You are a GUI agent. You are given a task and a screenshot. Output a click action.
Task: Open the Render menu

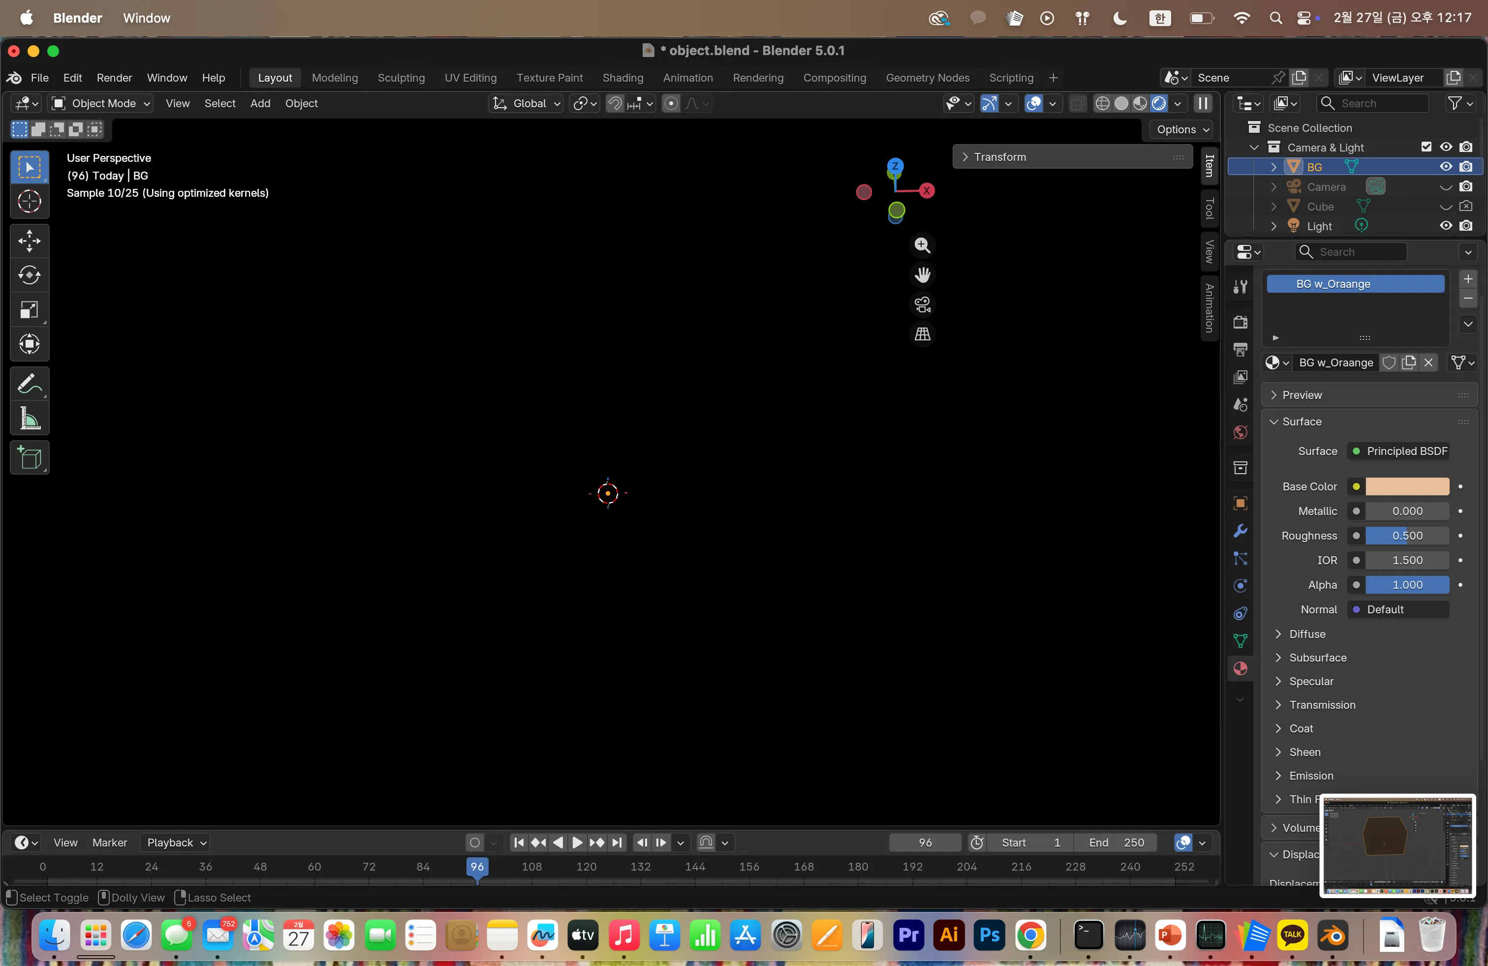tap(114, 78)
